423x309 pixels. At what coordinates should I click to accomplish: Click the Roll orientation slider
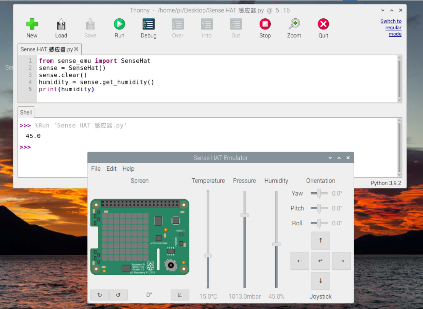(319, 223)
